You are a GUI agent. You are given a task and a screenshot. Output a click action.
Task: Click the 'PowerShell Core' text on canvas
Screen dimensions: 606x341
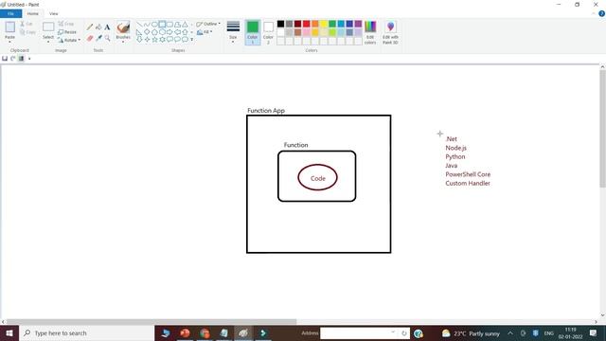468,174
